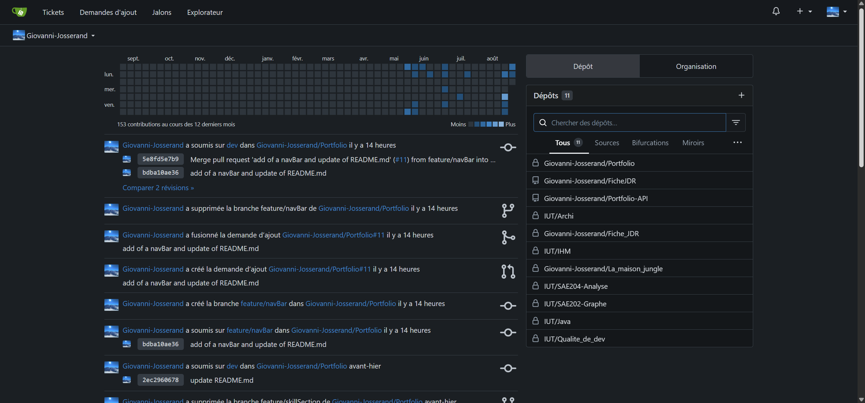Click the plus icon to add a dépôt
The height and width of the screenshot is (403, 865).
point(741,95)
